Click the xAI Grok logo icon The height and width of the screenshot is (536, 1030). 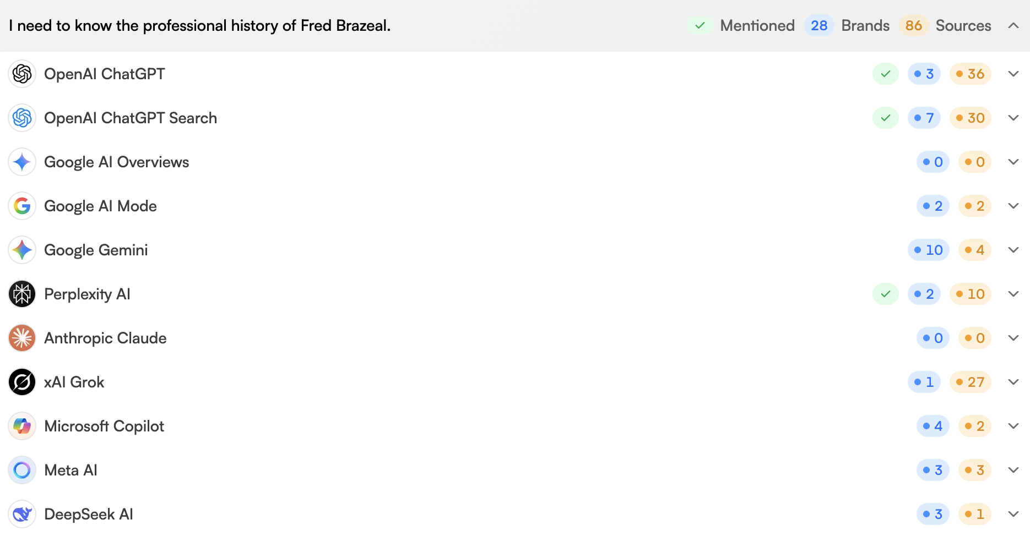pos(22,382)
